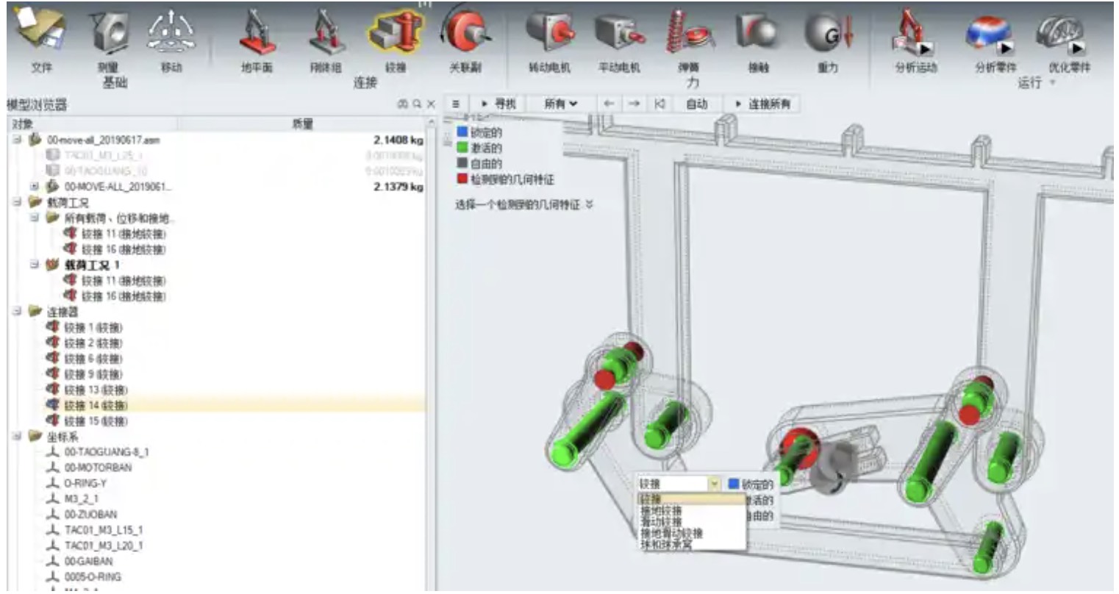This screenshot has height=594, width=1119.
Task: Choose 接地铰接 from the joint type list
Action: tap(662, 510)
